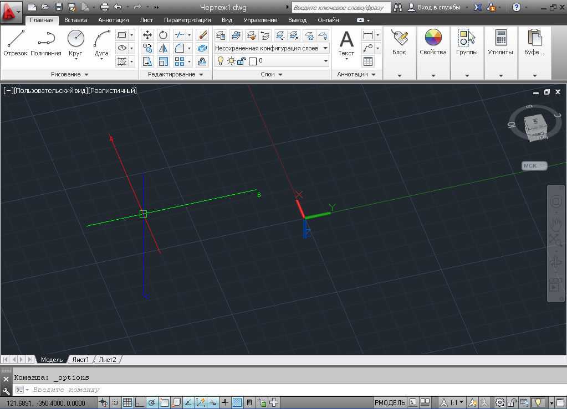567x409 pixels.
Task: Open the Лист1 layout tab
Action: coord(80,360)
